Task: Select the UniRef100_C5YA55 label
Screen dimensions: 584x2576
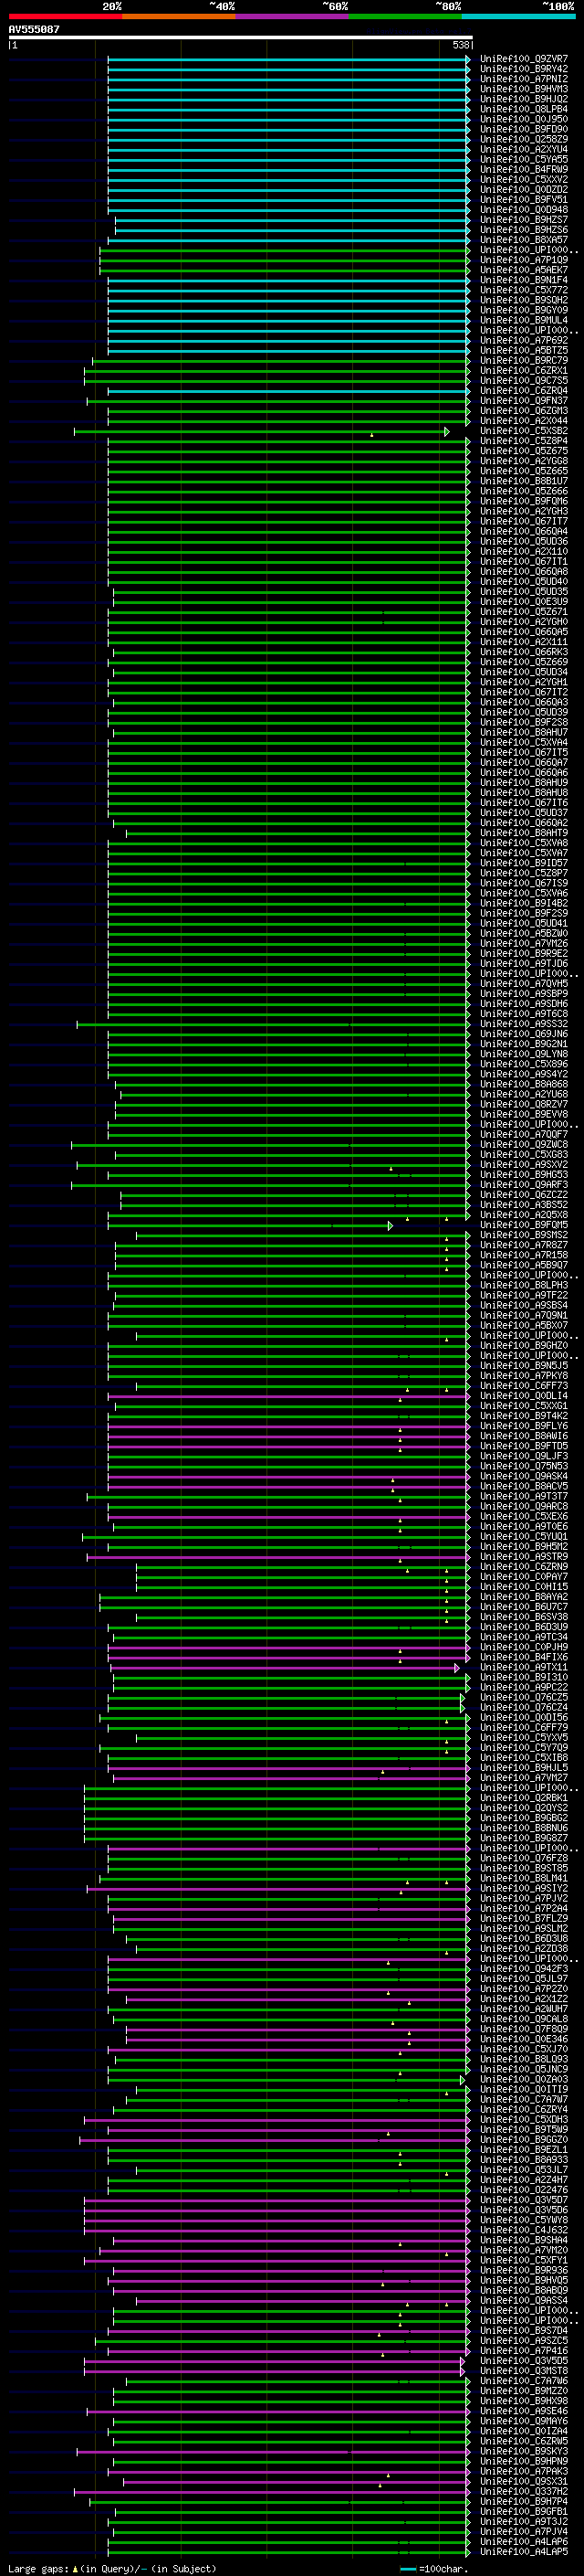Action: tap(524, 159)
